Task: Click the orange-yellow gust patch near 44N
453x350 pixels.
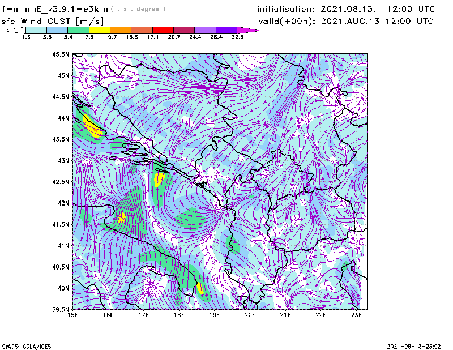Action: 93,127
